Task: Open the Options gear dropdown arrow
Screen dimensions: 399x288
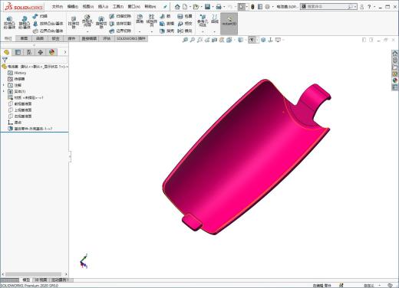Action: pos(272,7)
